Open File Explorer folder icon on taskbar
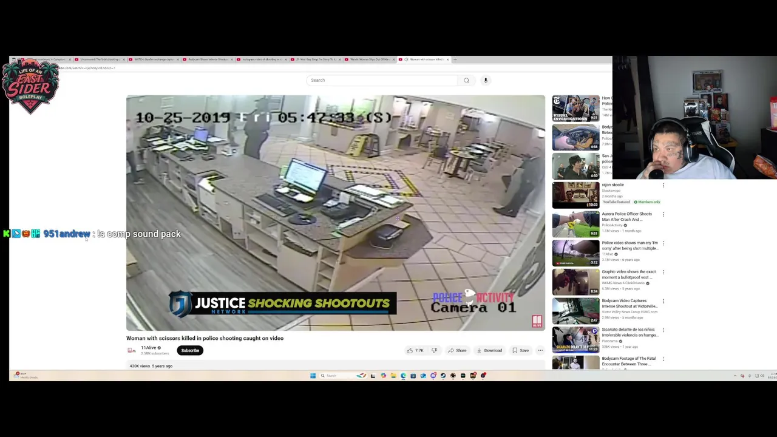Screen dimensions: 777x437 (x=393, y=376)
